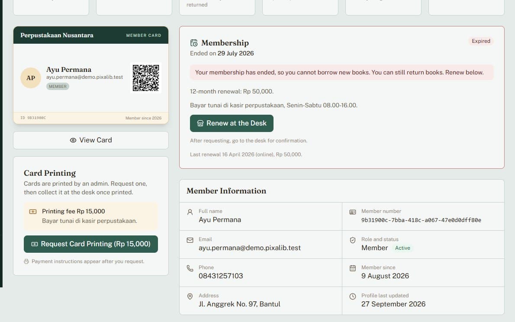Screen dimensions: 515x322
Task: Click the Expired status badge
Action: (481, 41)
